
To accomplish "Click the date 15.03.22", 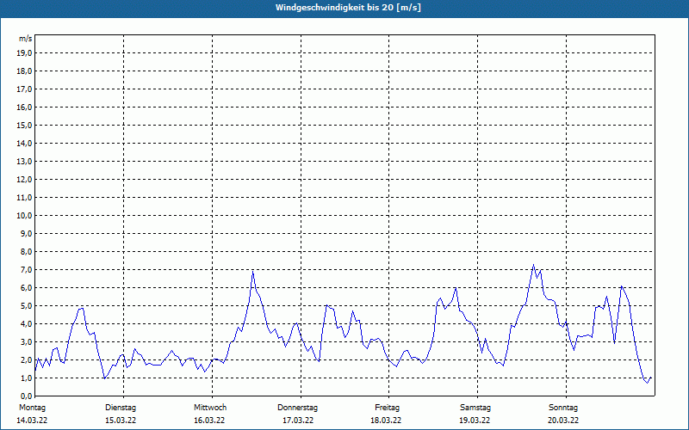I will tap(121, 421).
